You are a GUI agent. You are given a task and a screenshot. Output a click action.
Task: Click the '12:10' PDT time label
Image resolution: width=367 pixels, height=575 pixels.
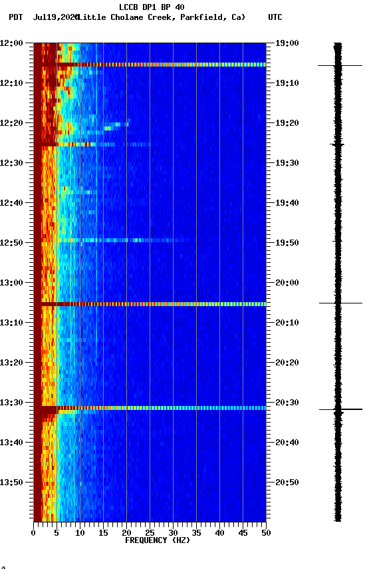[11, 83]
